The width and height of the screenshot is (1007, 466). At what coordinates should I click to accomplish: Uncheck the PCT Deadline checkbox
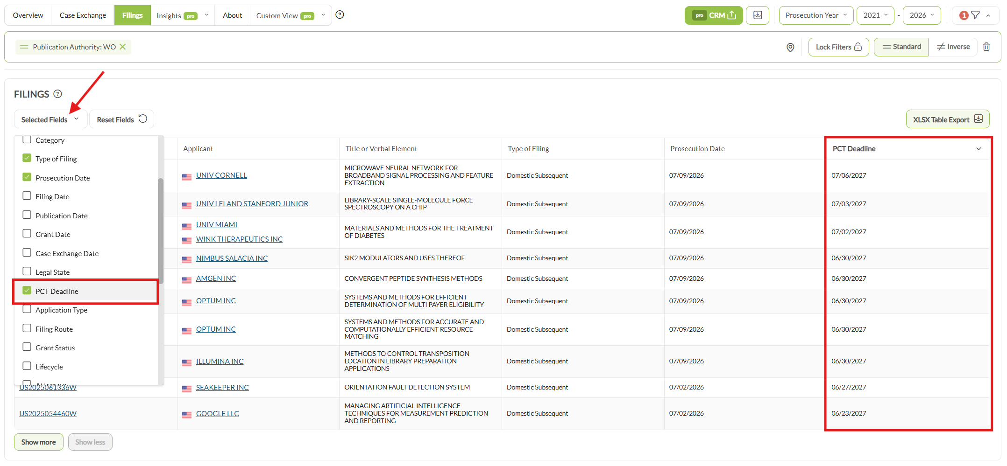pos(27,291)
